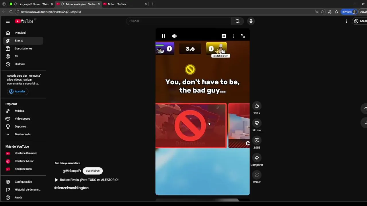This screenshot has width=367, height=206.
Task: Open the browser tab actions menu
Action: (4, 4)
